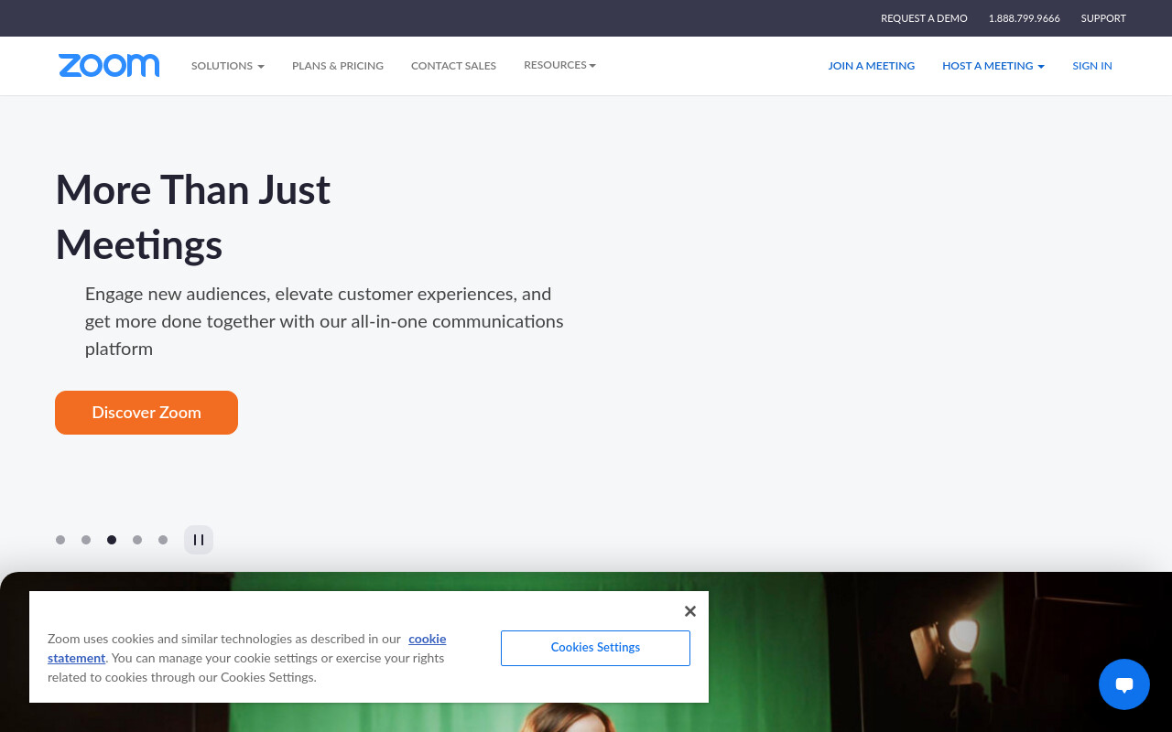The height and width of the screenshot is (732, 1172).
Task: Go to the fifth carousel slide dot
Action: coord(163,540)
